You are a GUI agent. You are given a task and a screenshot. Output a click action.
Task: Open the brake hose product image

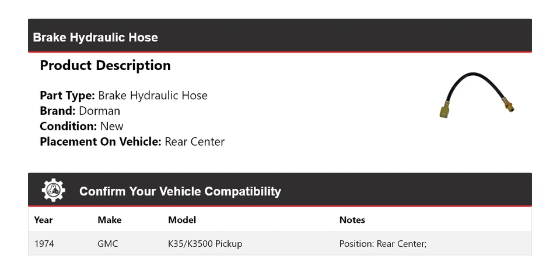click(x=477, y=96)
